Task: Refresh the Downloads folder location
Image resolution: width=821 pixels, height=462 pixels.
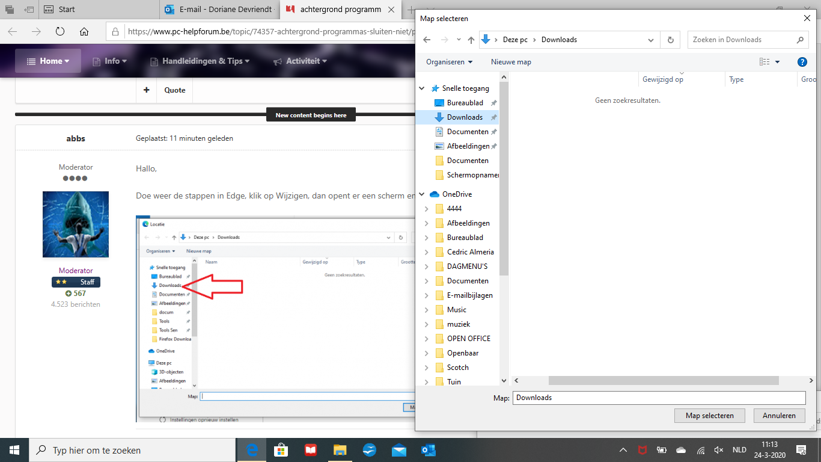Action: (x=670, y=40)
